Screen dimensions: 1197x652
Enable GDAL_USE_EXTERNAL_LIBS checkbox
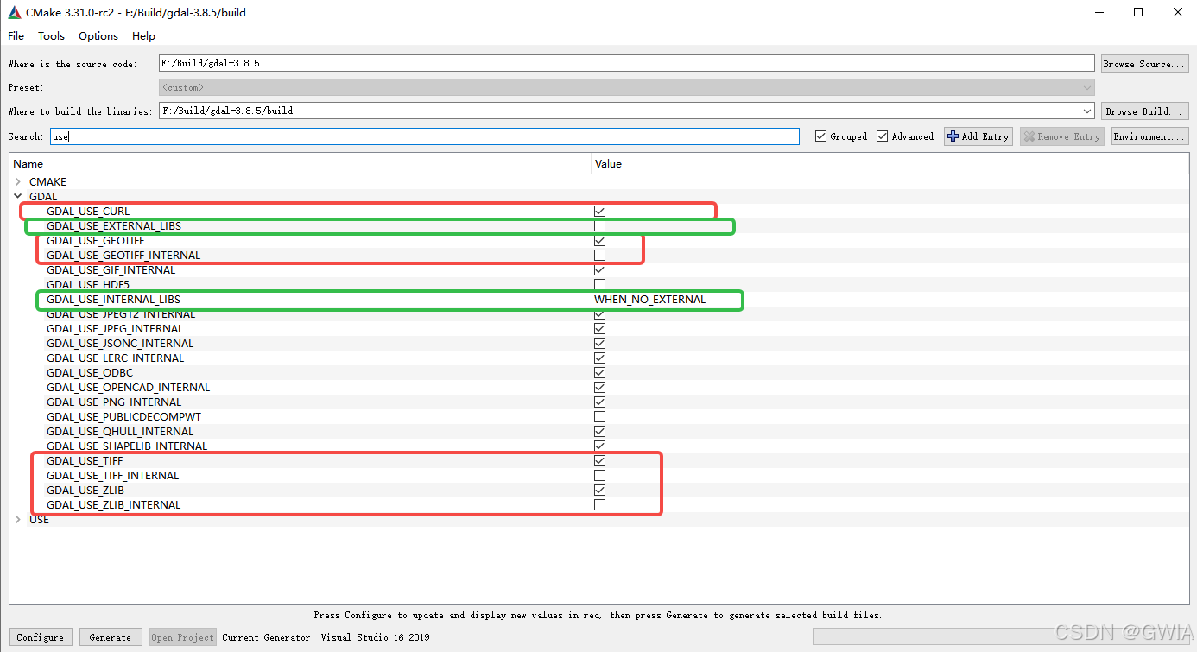[x=599, y=226]
